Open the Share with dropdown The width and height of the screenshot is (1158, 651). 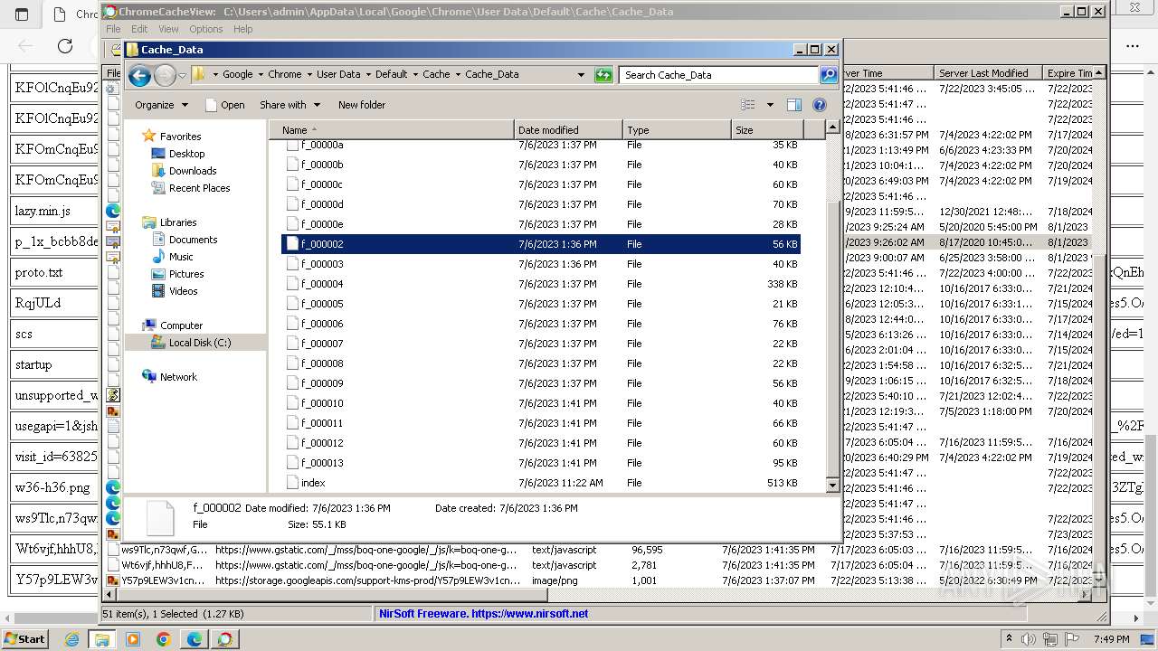(x=289, y=105)
